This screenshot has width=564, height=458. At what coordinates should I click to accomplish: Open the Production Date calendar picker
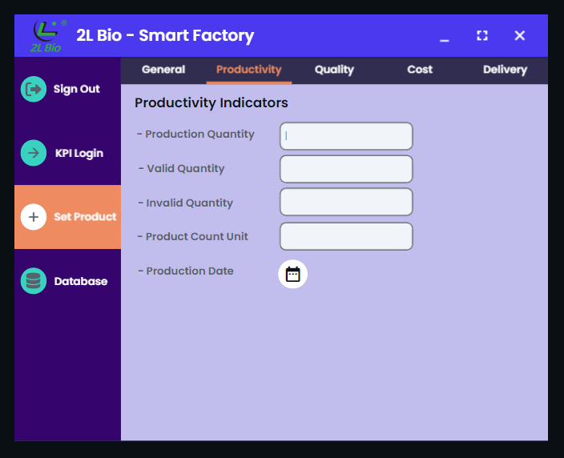(x=292, y=275)
